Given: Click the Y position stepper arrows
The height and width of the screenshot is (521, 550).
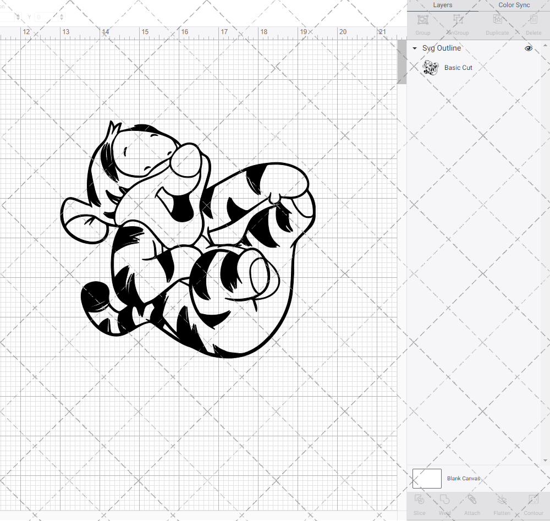Looking at the screenshot, I should tap(62, 17).
